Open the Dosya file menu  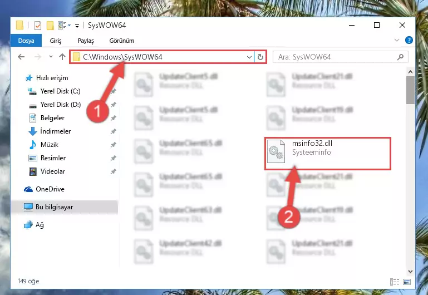click(26, 41)
